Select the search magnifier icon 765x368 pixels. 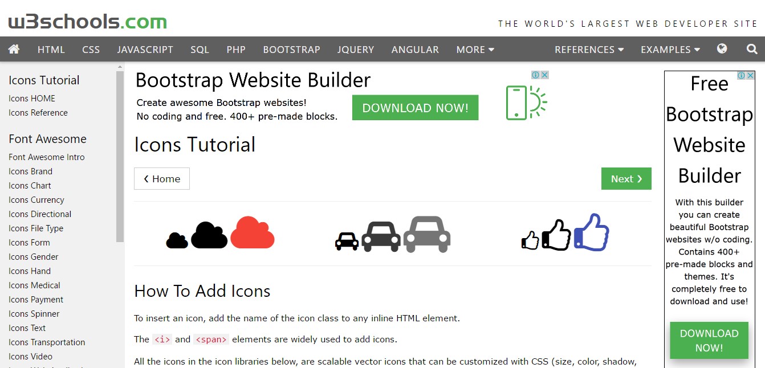point(751,49)
